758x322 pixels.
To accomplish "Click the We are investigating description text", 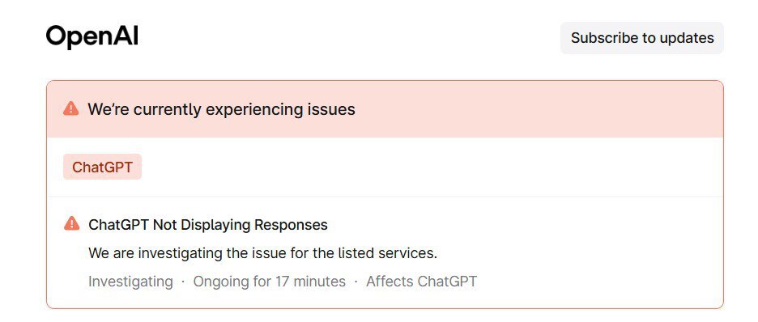I will point(262,253).
